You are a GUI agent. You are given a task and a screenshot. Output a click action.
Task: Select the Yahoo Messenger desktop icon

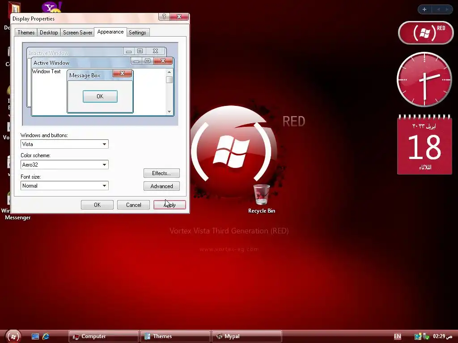[52, 7]
